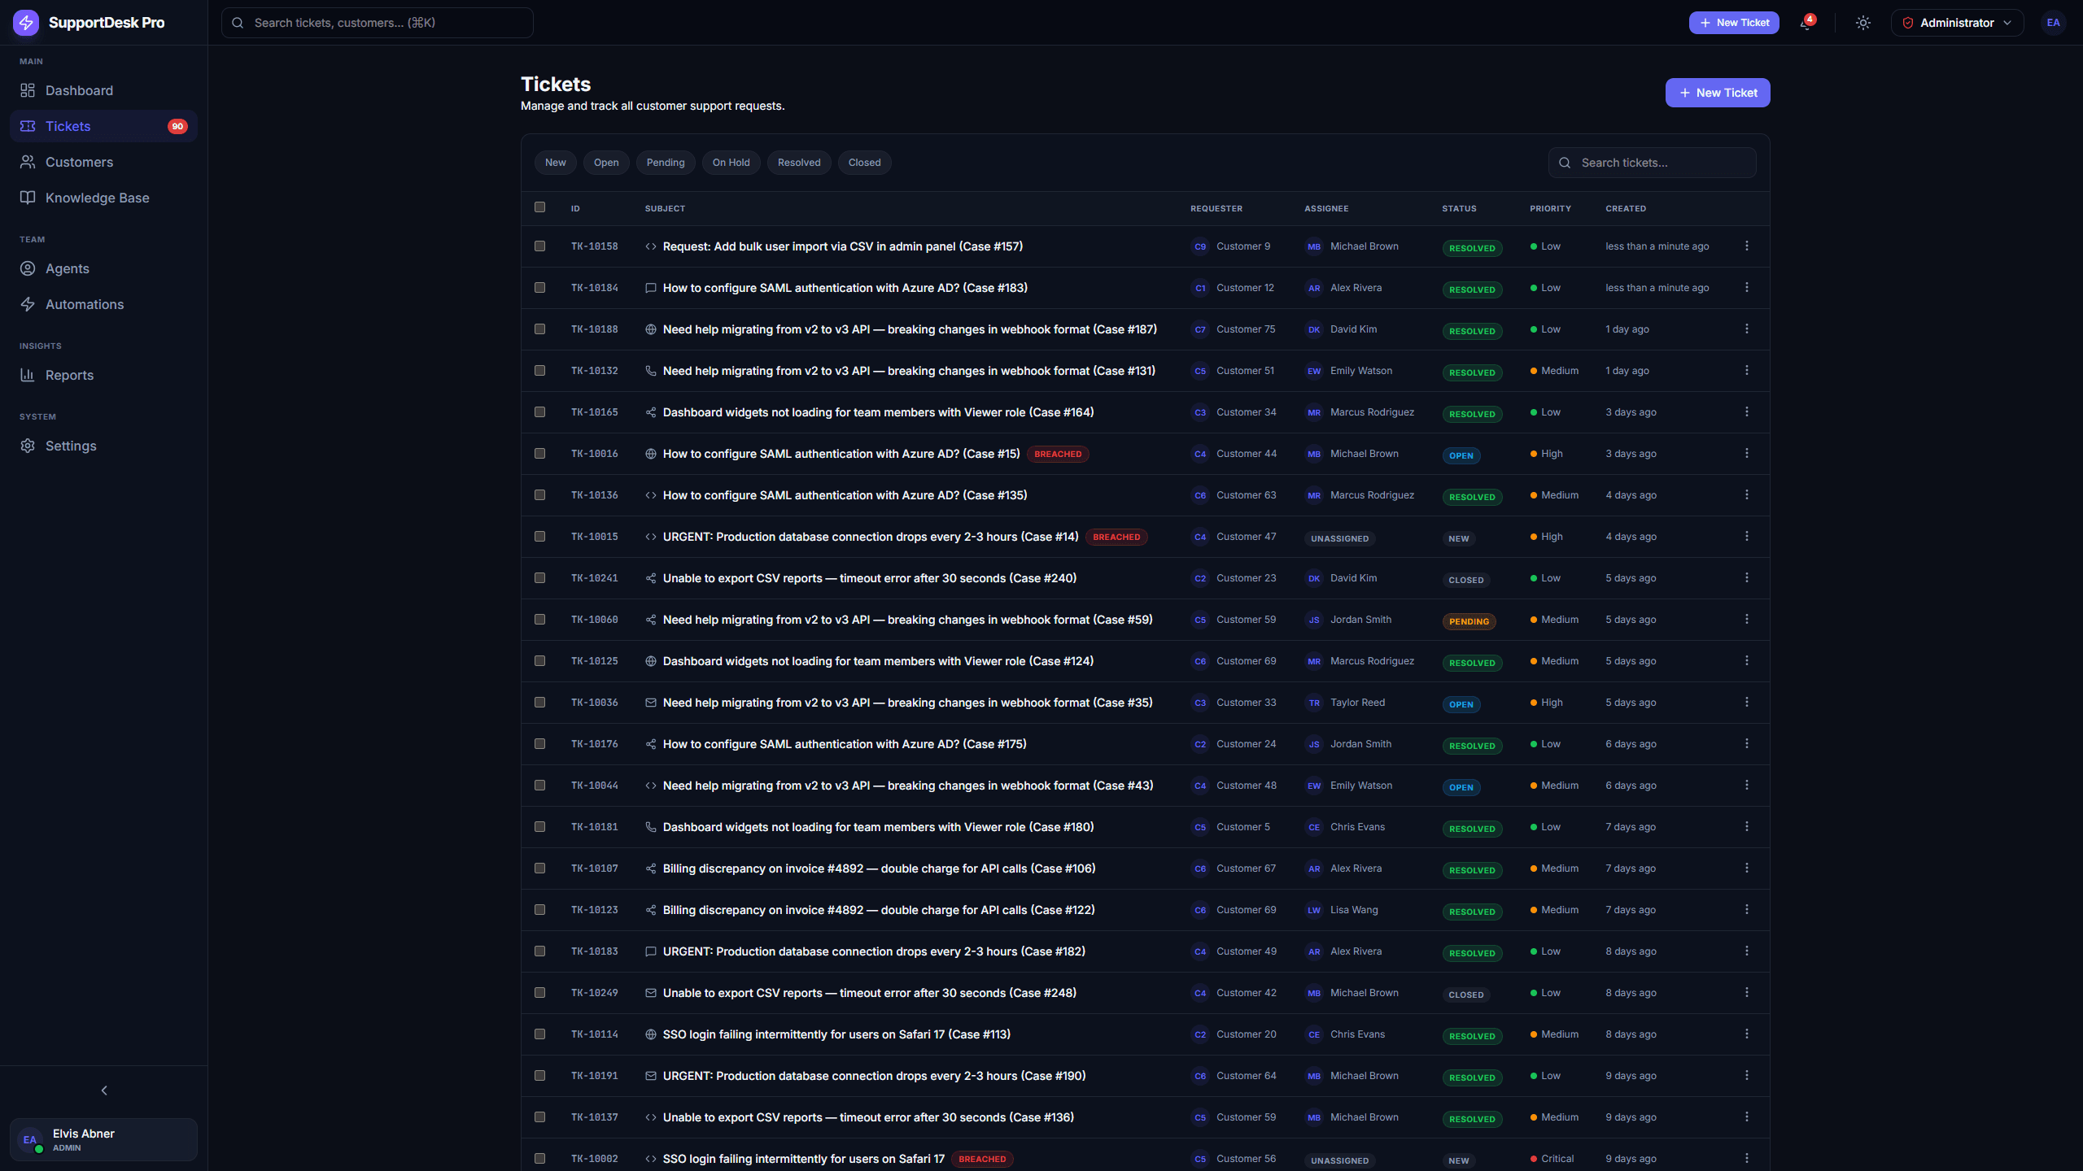Filter tickets by New status

coord(556,163)
